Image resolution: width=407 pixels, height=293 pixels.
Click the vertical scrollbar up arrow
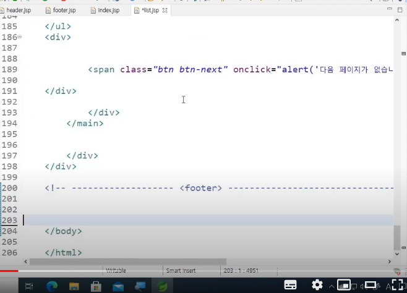tap(397, 20)
